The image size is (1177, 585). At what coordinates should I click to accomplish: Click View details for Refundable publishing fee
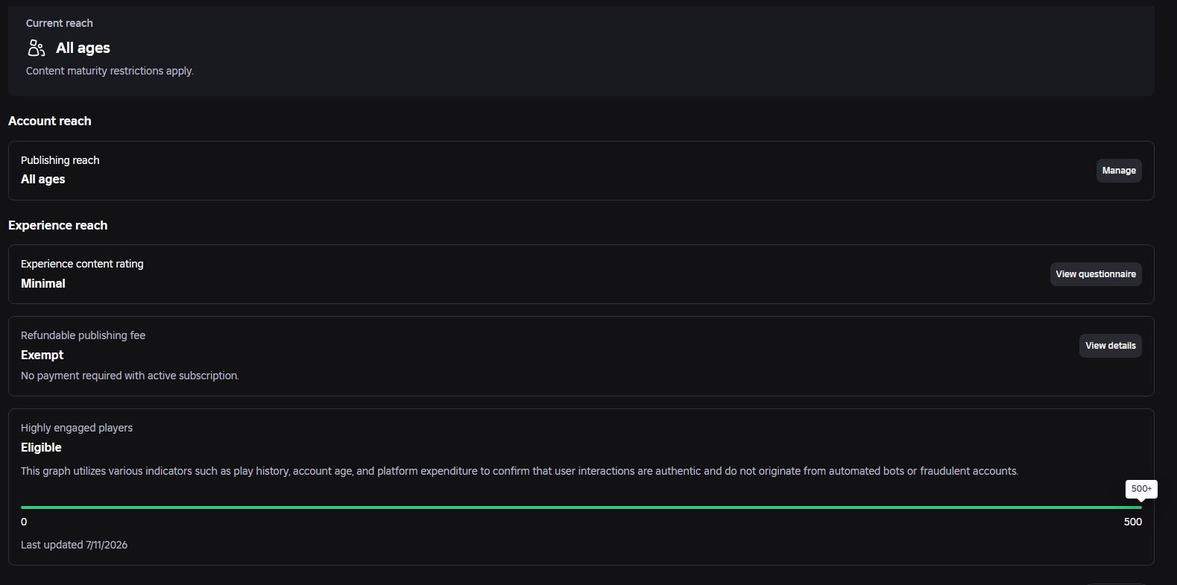coord(1111,346)
